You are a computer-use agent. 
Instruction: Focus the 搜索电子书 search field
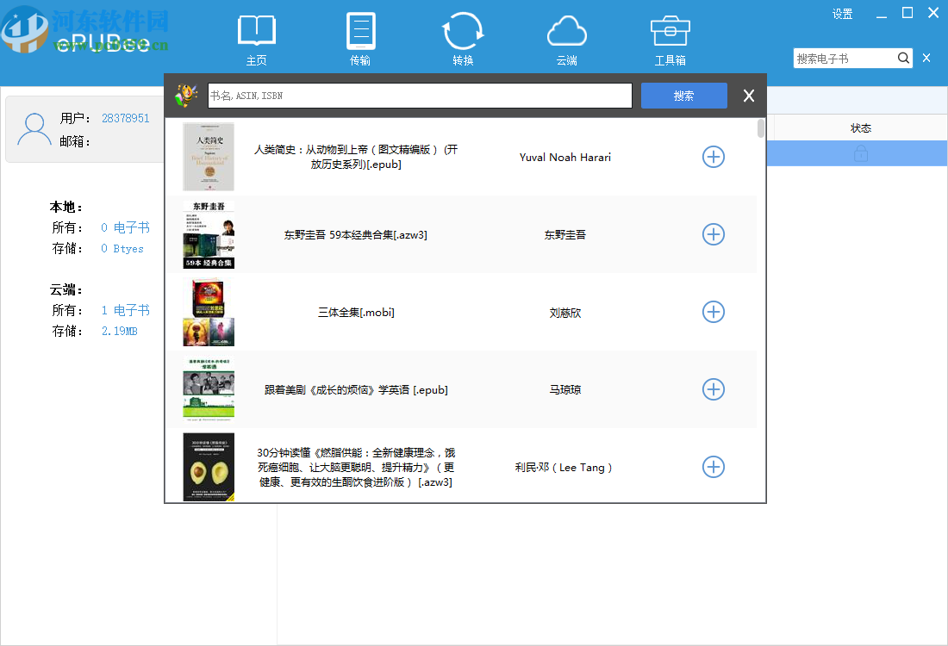pos(845,58)
